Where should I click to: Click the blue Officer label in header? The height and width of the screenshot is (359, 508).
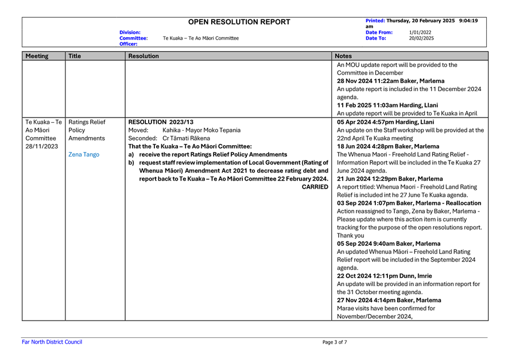128,44
